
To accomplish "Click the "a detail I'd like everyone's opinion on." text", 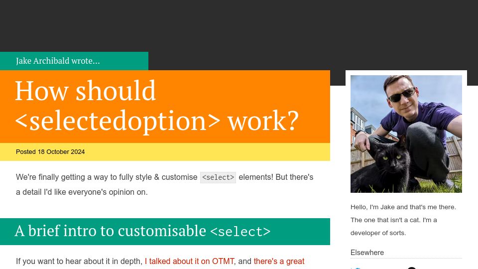I will tap(82, 192).
